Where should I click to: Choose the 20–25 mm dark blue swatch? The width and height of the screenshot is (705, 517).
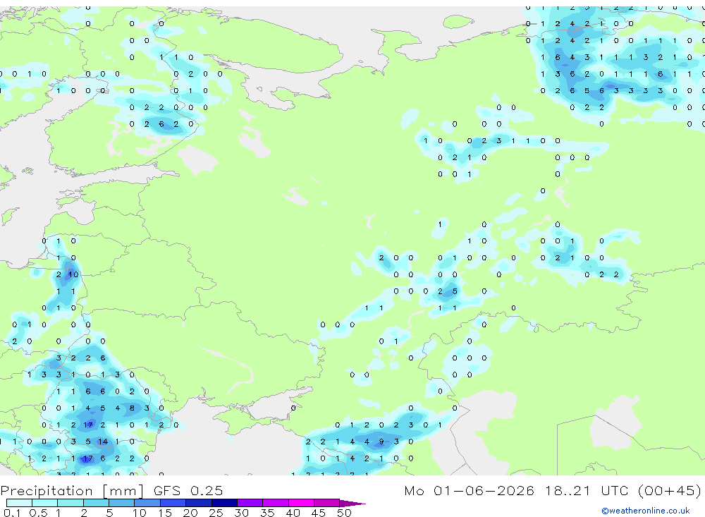(x=199, y=503)
